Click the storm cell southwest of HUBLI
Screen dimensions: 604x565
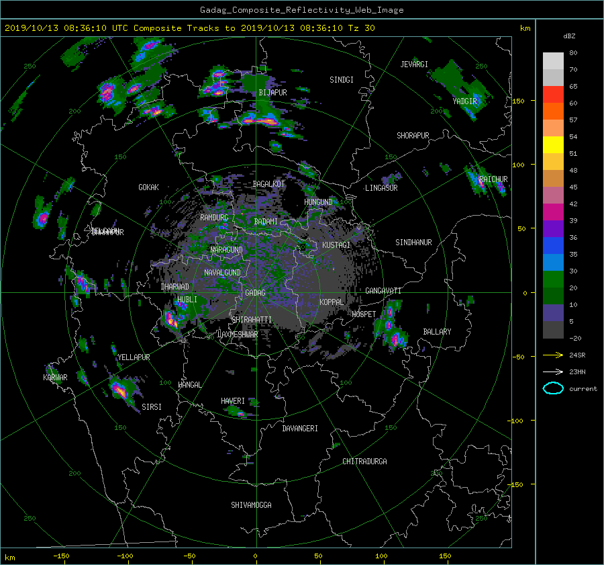(171, 320)
